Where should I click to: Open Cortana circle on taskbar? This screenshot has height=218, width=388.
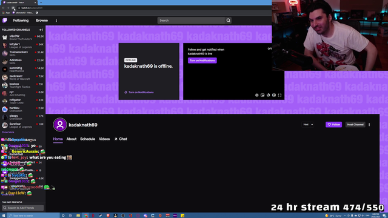coord(63,216)
